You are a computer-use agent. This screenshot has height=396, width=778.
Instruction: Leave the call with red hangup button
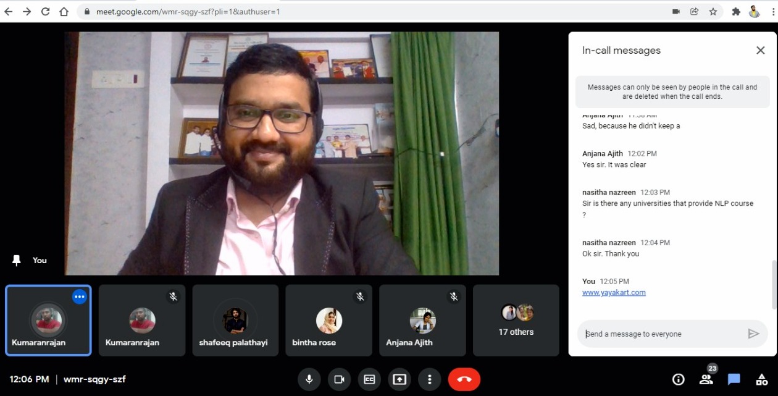coord(464,379)
